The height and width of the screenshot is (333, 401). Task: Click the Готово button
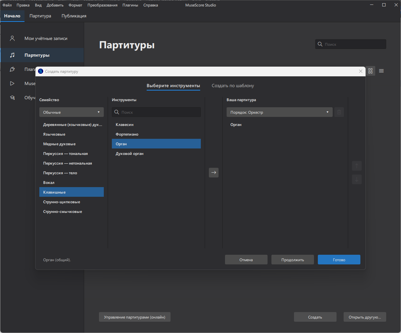pos(339,260)
